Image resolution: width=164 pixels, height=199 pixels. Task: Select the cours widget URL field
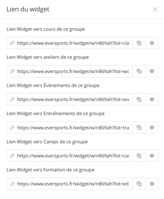pos(70,43)
